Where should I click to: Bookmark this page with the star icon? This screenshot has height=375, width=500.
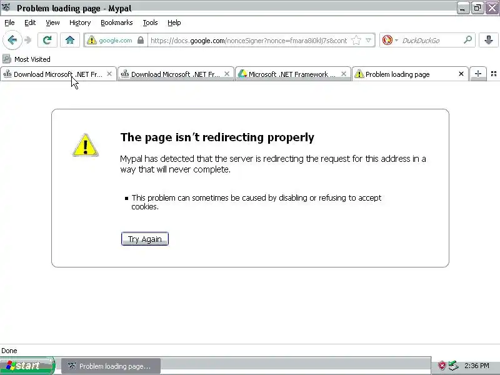click(x=356, y=40)
